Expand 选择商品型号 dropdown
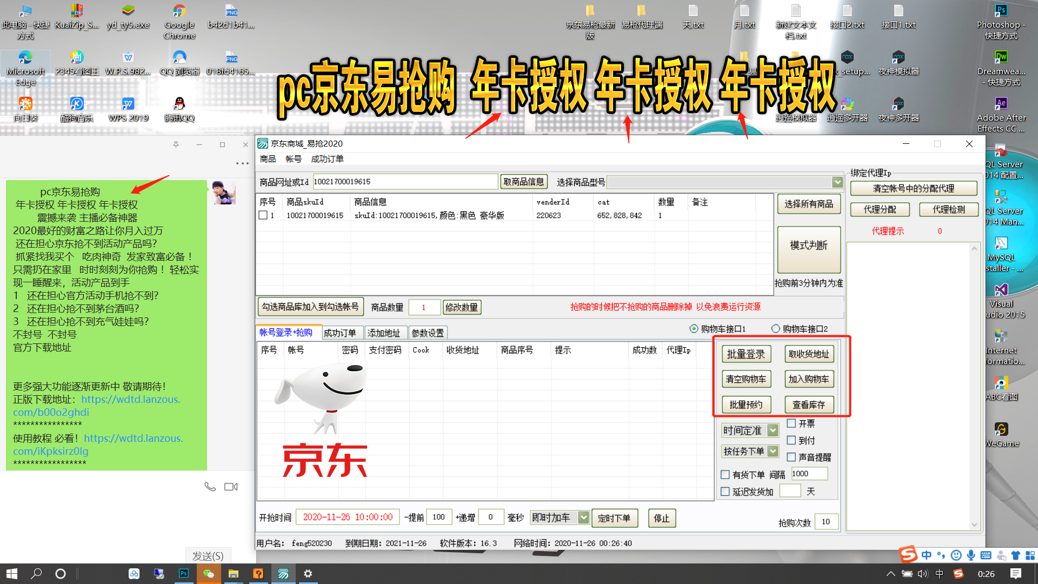This screenshot has width=1038, height=584. 837,182
